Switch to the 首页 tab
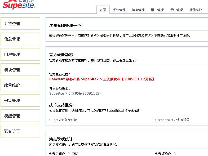 [103, 10]
